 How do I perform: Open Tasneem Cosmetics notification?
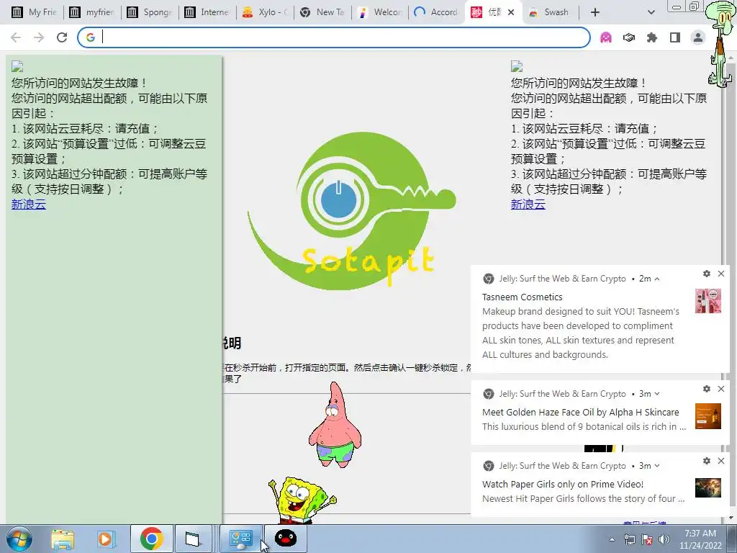(600, 319)
